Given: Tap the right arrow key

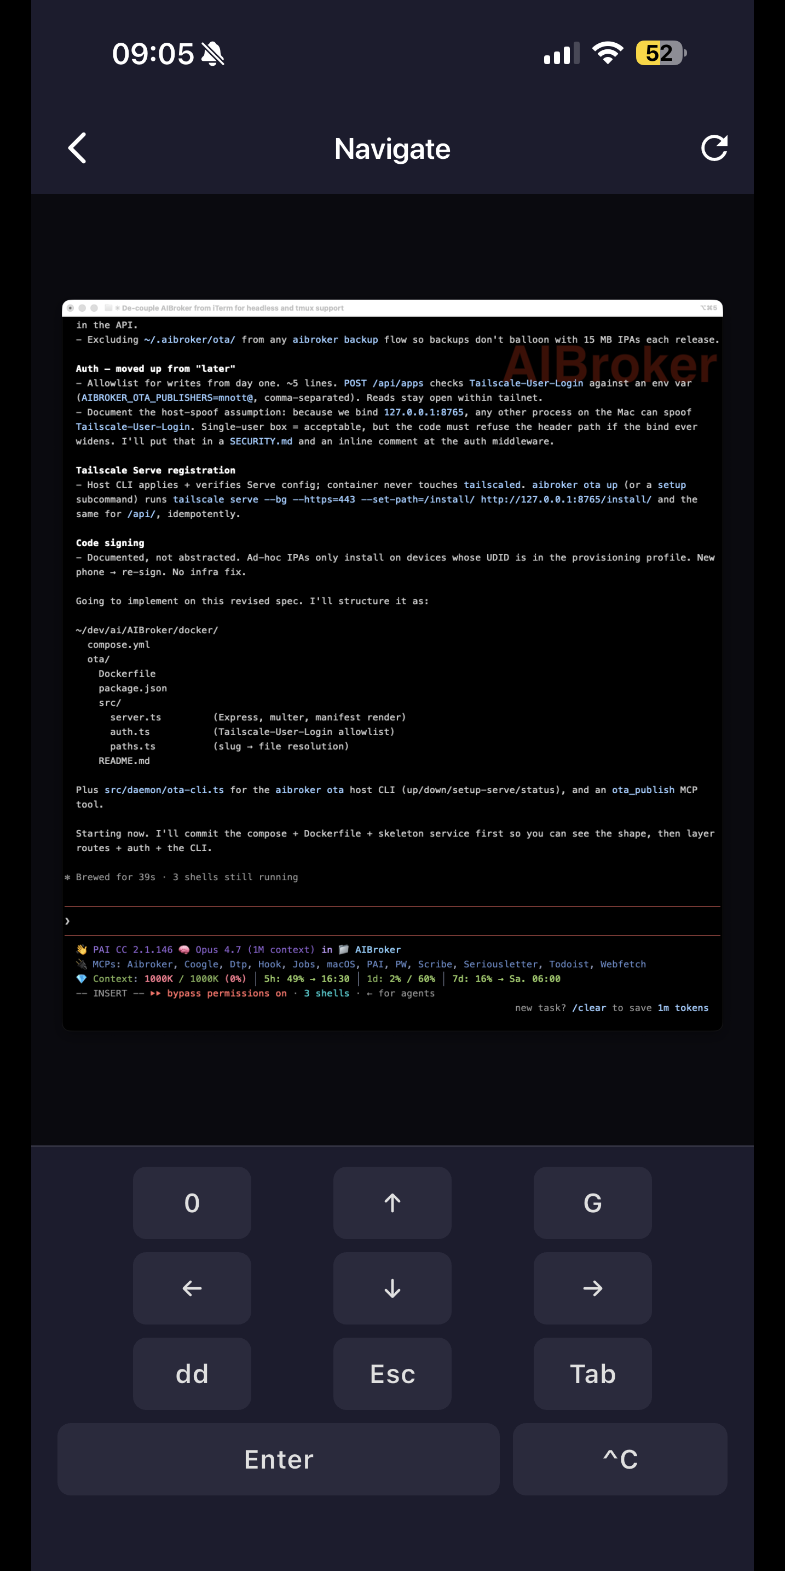Looking at the screenshot, I should pyautogui.click(x=592, y=1288).
